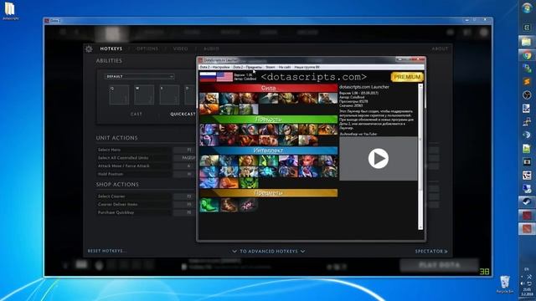Go to SPECTATOR hotkeys
536x301 pixels.
pos(431,251)
